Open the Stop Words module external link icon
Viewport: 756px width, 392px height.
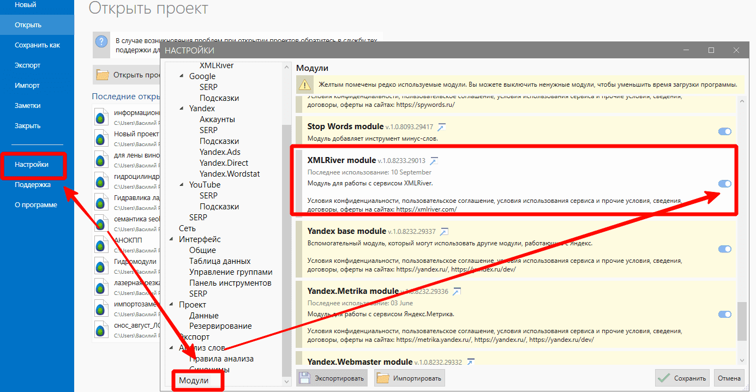(442, 127)
